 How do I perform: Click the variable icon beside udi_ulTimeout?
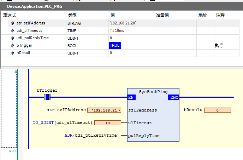13,31
